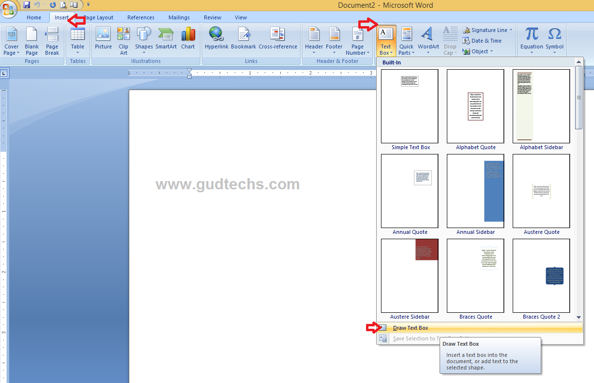The height and width of the screenshot is (383, 594).
Task: Insert a Hyperlink
Action: 216,39
